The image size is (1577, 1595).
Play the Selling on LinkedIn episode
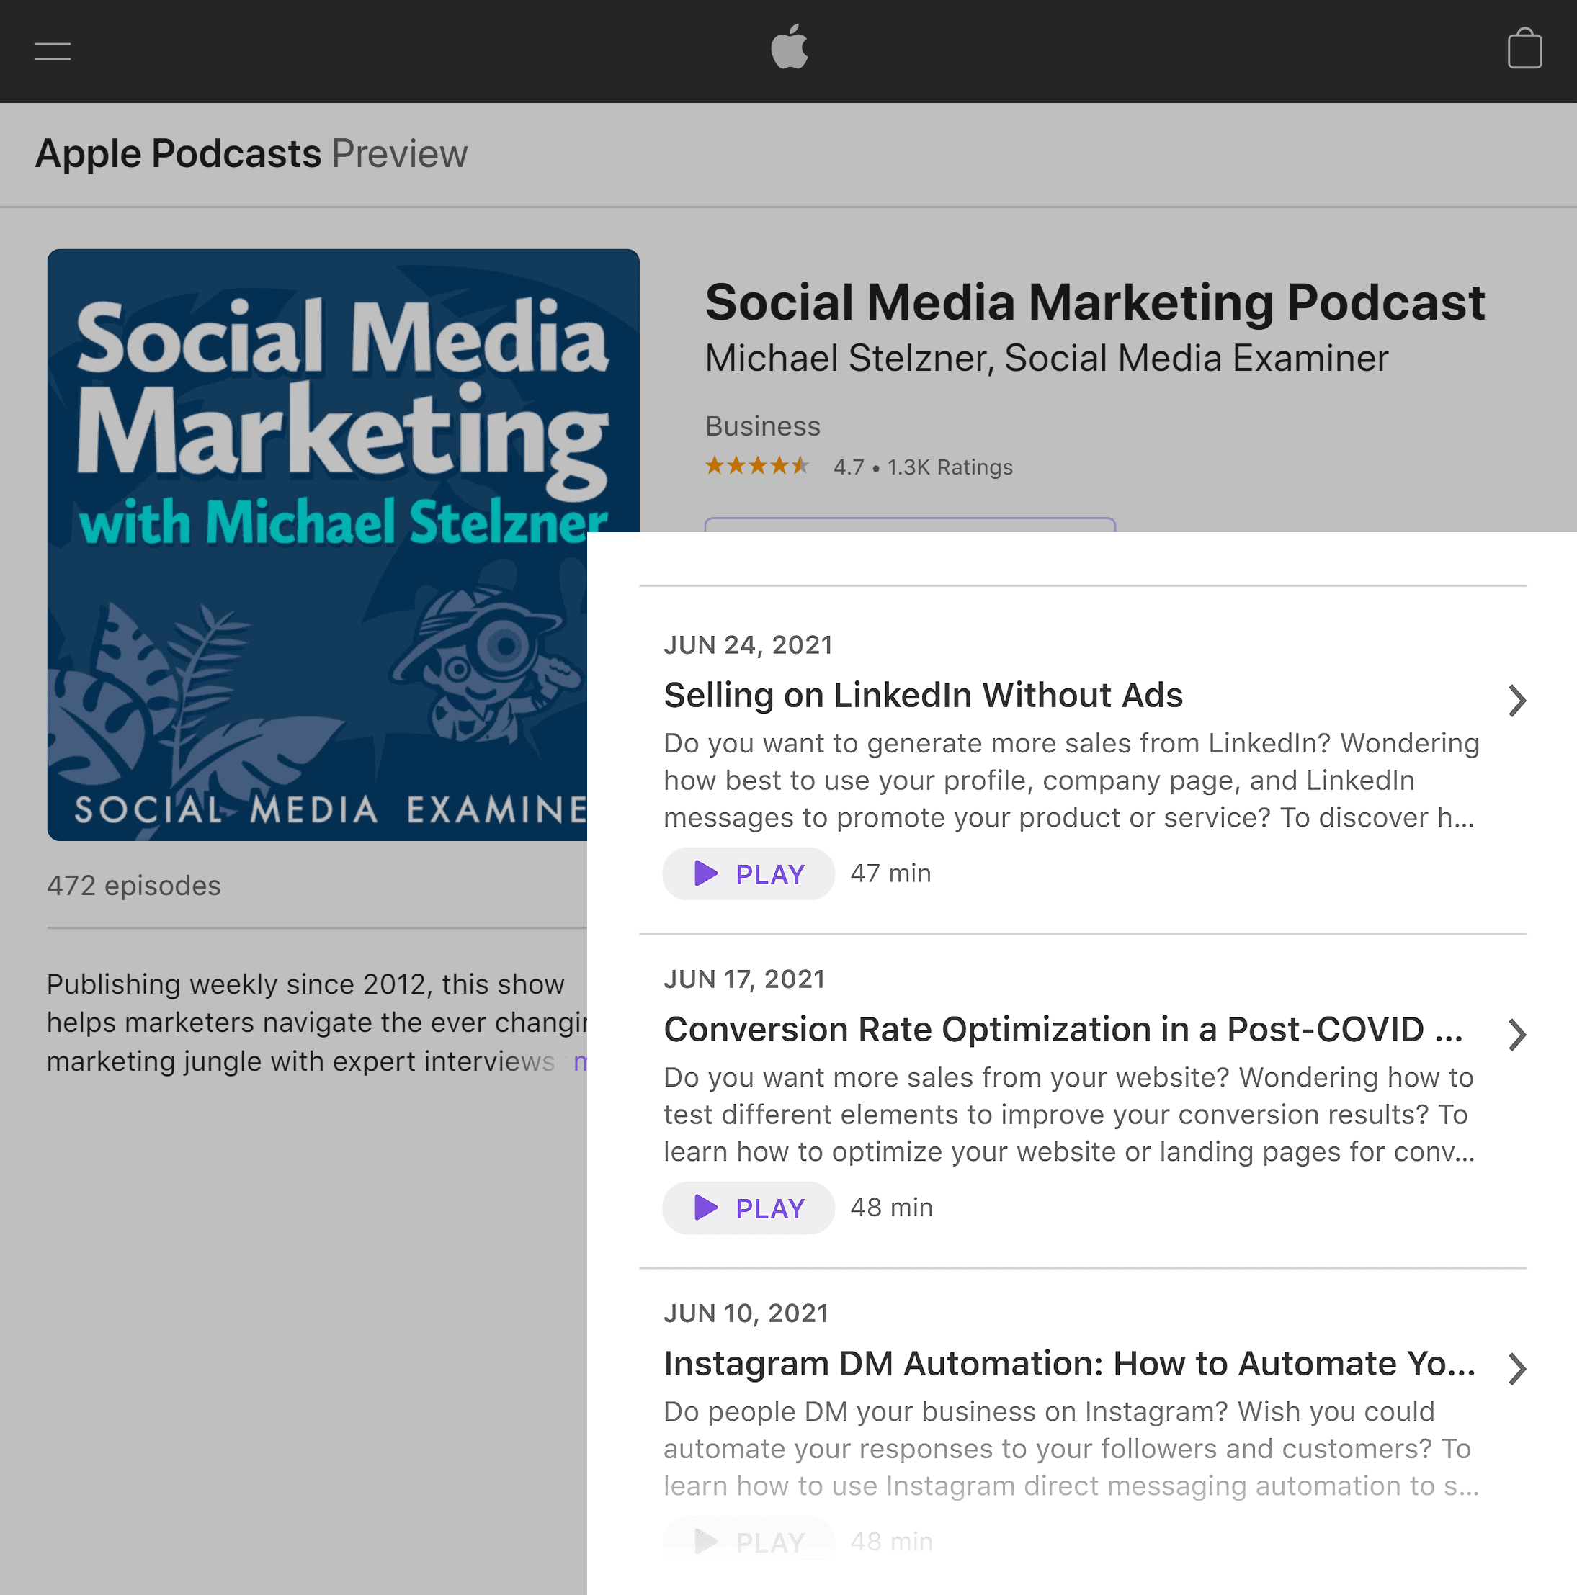748,873
